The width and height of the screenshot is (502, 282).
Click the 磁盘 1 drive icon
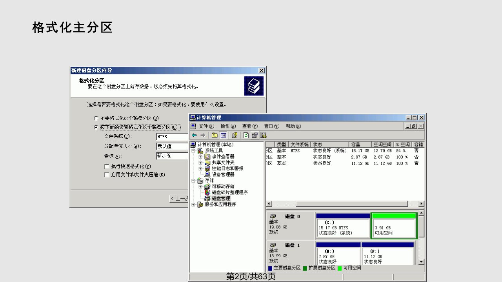click(273, 245)
